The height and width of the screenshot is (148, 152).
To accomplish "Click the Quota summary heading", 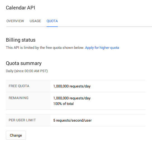I will [x=24, y=63].
